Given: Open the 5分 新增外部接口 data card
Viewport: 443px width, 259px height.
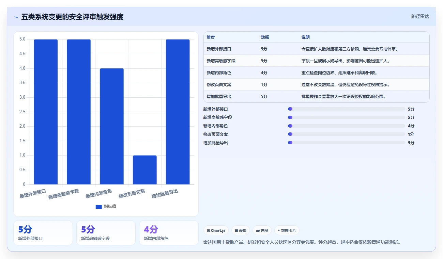Looking at the screenshot, I should click(x=43, y=233).
